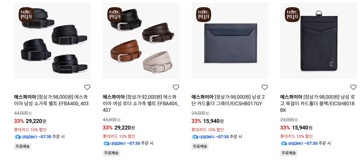Viewport: 360px width, 163px height.
Task: Toggle wishlist heart for men's belt EFBA400_403
Action: (87, 87)
